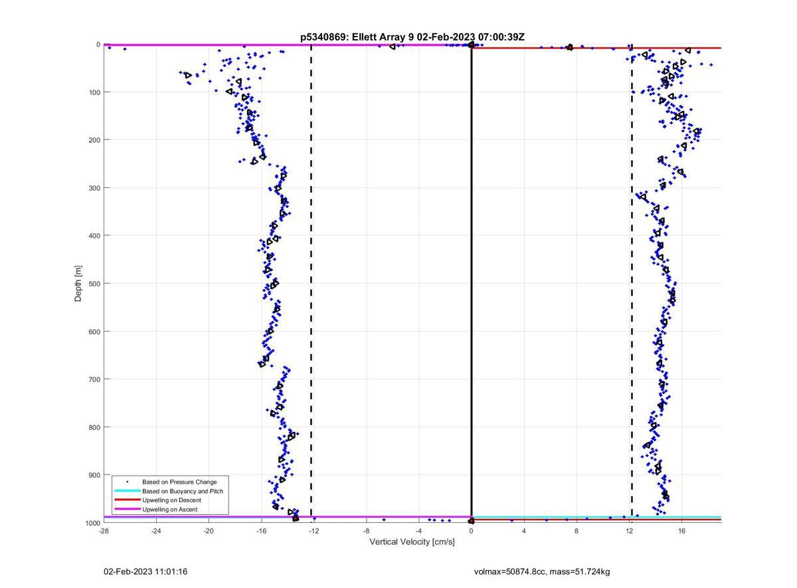
Task: Click the depth axis tick label '1000'
Action: tap(92, 523)
